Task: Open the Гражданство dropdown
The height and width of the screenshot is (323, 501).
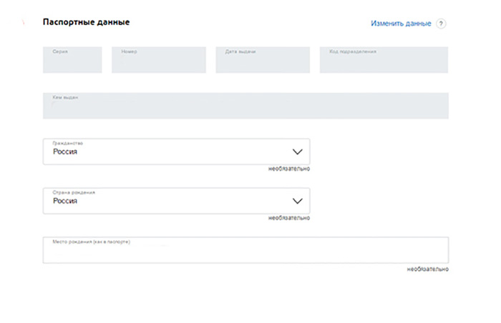Action: (176, 151)
